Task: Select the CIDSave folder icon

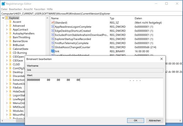Action: [10, 60]
